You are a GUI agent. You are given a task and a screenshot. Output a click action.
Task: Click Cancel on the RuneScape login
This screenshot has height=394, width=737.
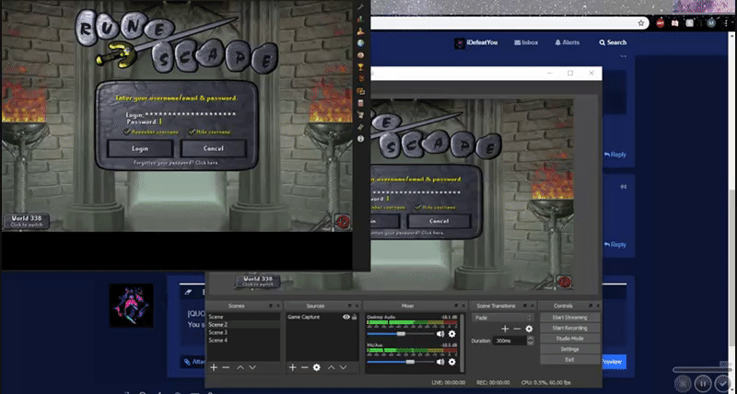coord(214,148)
